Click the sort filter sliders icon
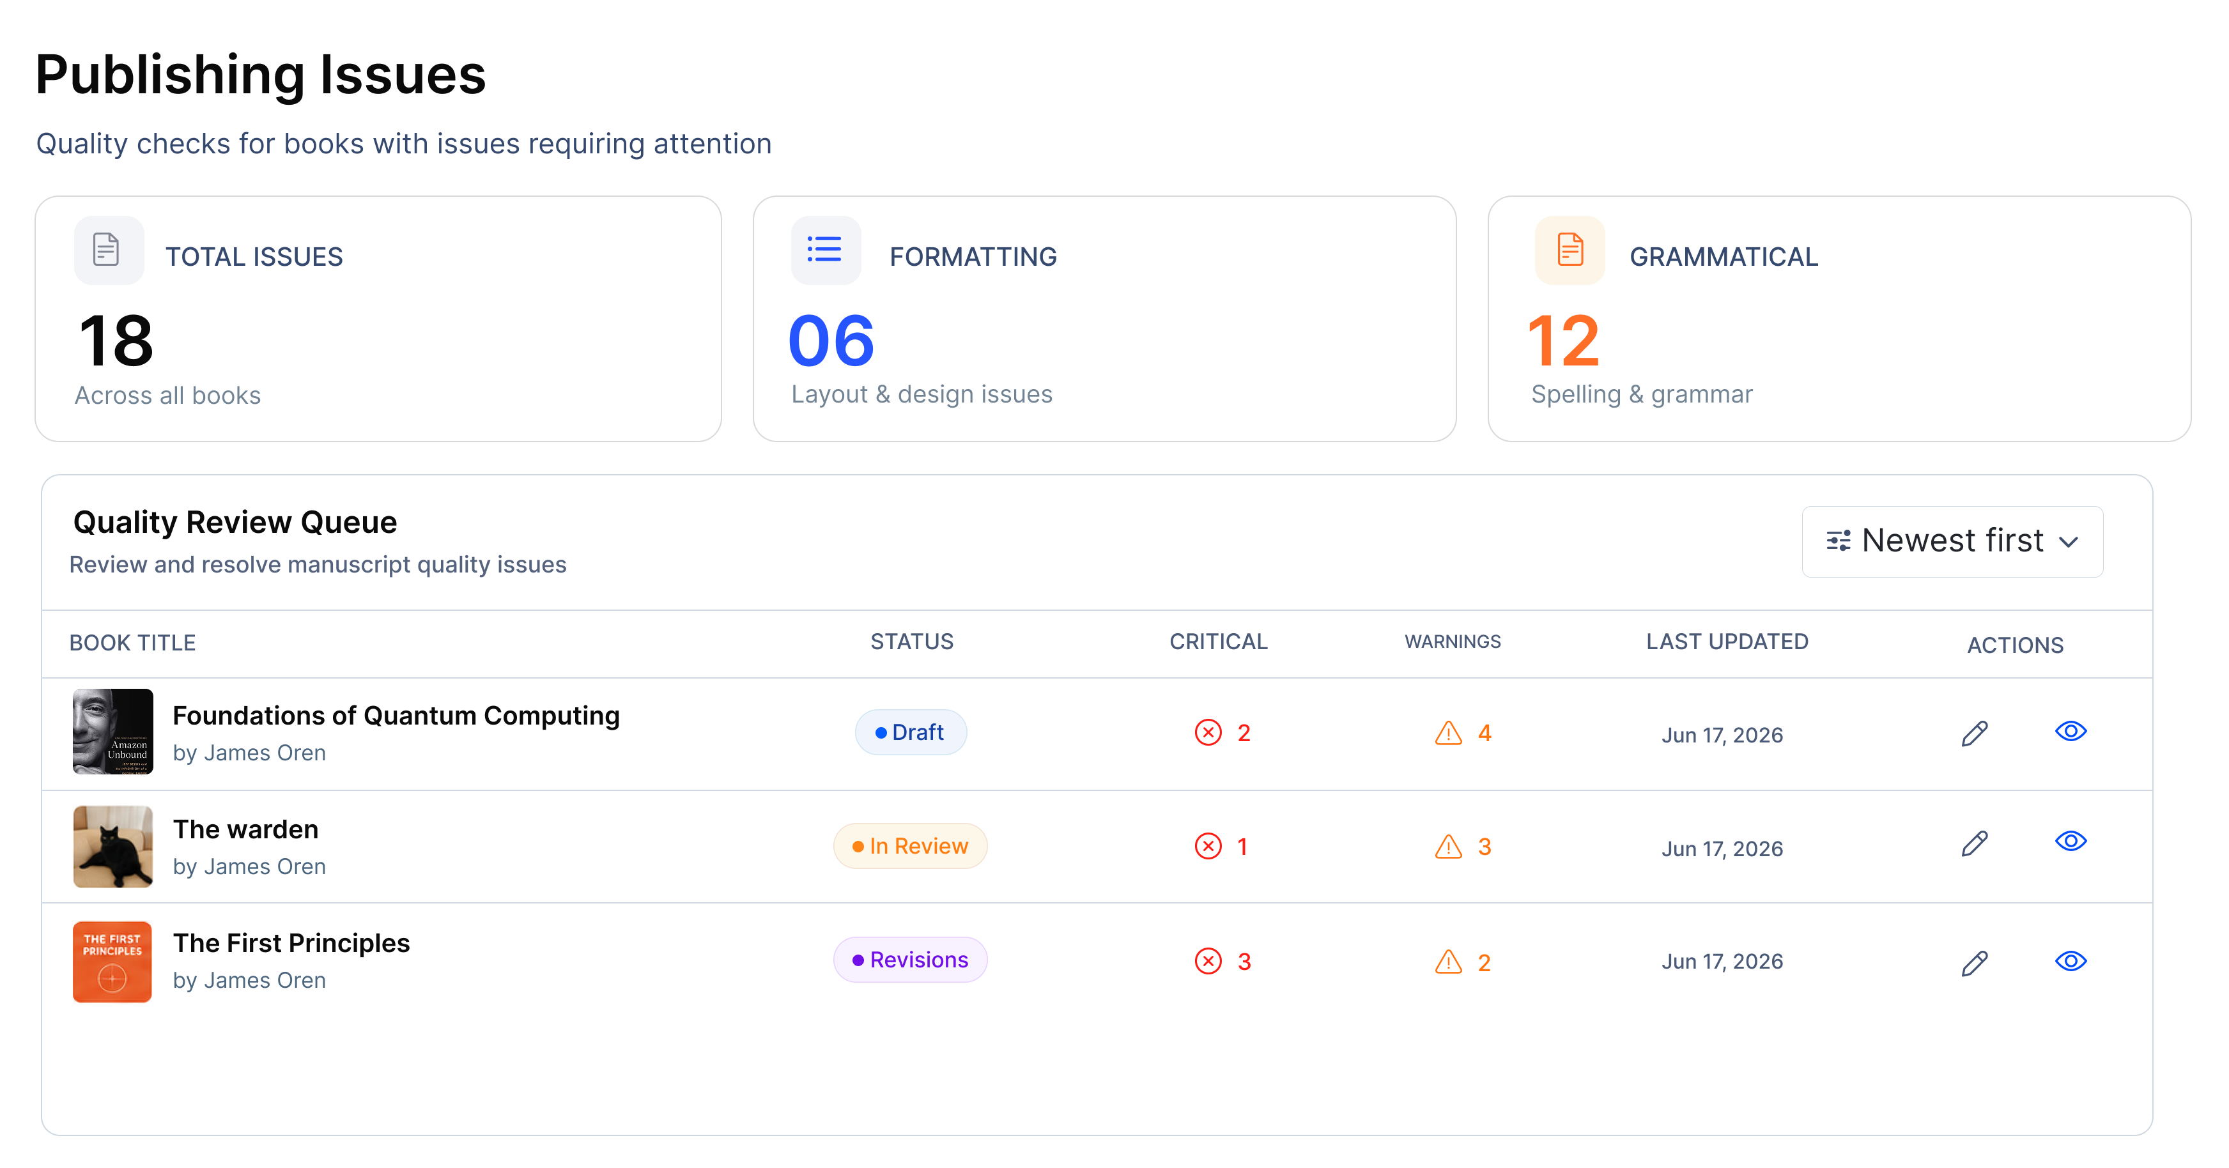Viewport: 2229px width, 1168px height. click(x=1838, y=541)
